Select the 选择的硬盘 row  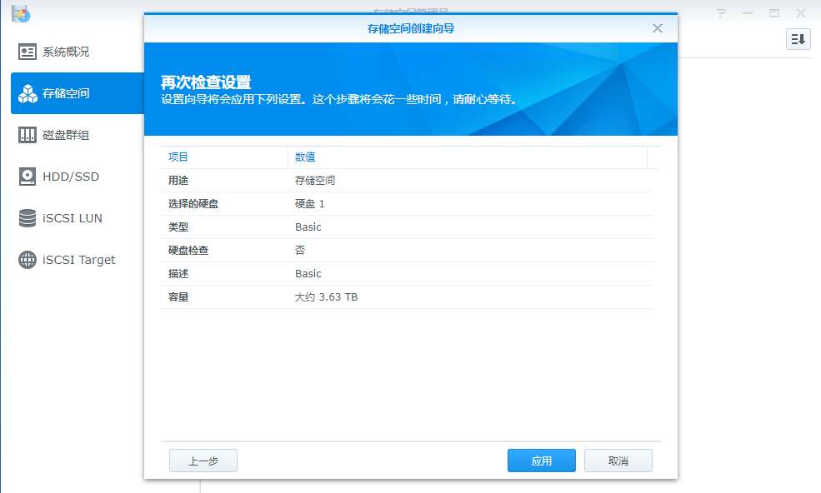click(406, 203)
